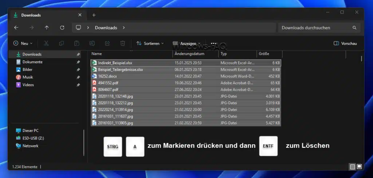
Task: Select file 20161031_111637.jpg
Action: pyautogui.click(x=186, y=116)
